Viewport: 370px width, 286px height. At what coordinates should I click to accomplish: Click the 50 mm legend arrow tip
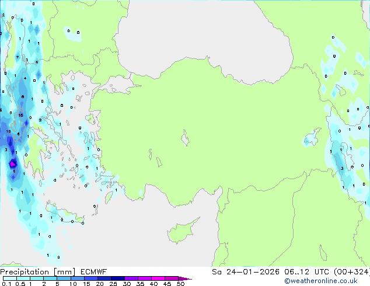189,279
